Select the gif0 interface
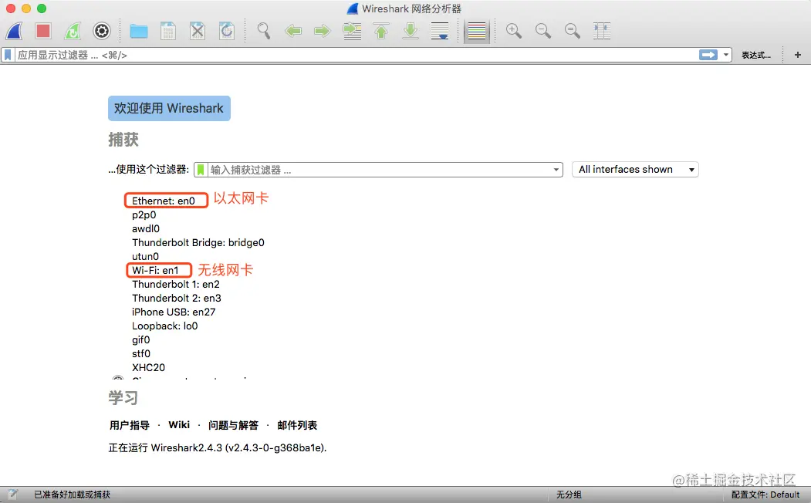Screen dimensions: 811x503 tap(140, 340)
